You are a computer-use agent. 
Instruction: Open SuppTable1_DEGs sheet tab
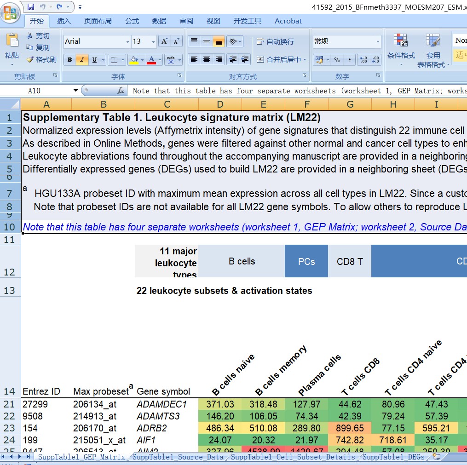(x=393, y=457)
